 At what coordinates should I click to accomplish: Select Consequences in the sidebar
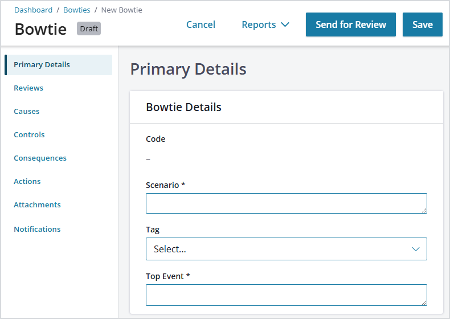pos(40,158)
